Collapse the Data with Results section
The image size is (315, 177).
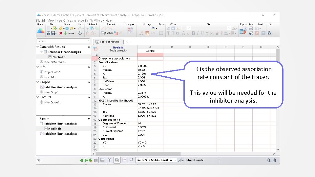click(37, 47)
